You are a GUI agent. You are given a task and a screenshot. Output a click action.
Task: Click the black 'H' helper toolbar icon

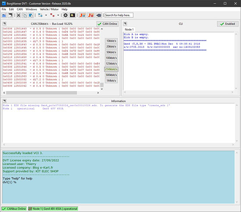tap(72, 15)
